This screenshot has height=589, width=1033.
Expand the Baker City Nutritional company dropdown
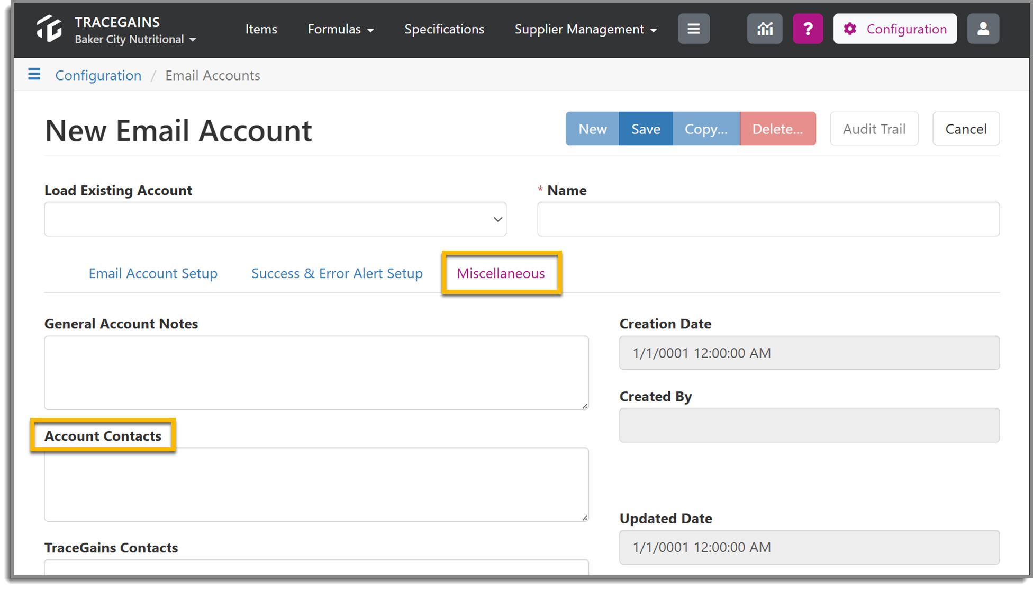point(135,39)
